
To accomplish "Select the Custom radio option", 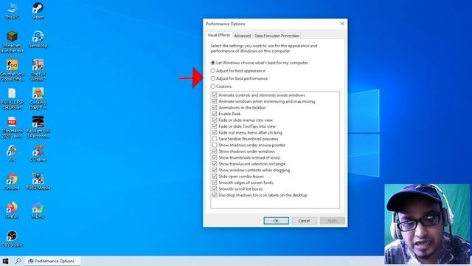I will point(221,86).
